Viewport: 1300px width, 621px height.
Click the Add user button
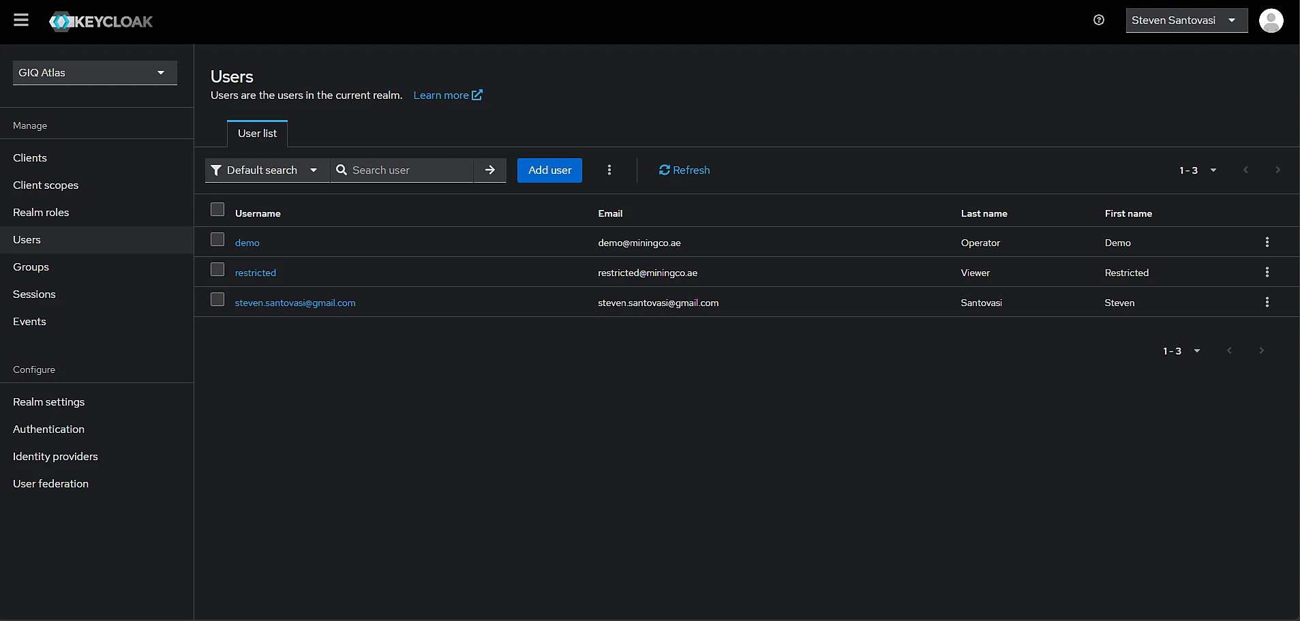coord(549,170)
